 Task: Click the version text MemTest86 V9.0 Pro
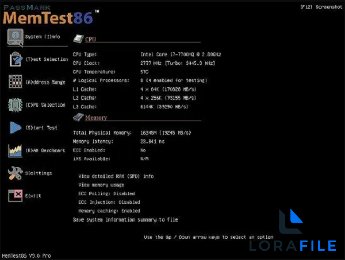(26, 256)
